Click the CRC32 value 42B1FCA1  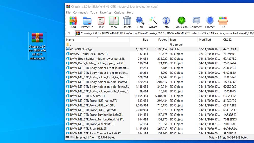coord(230,49)
